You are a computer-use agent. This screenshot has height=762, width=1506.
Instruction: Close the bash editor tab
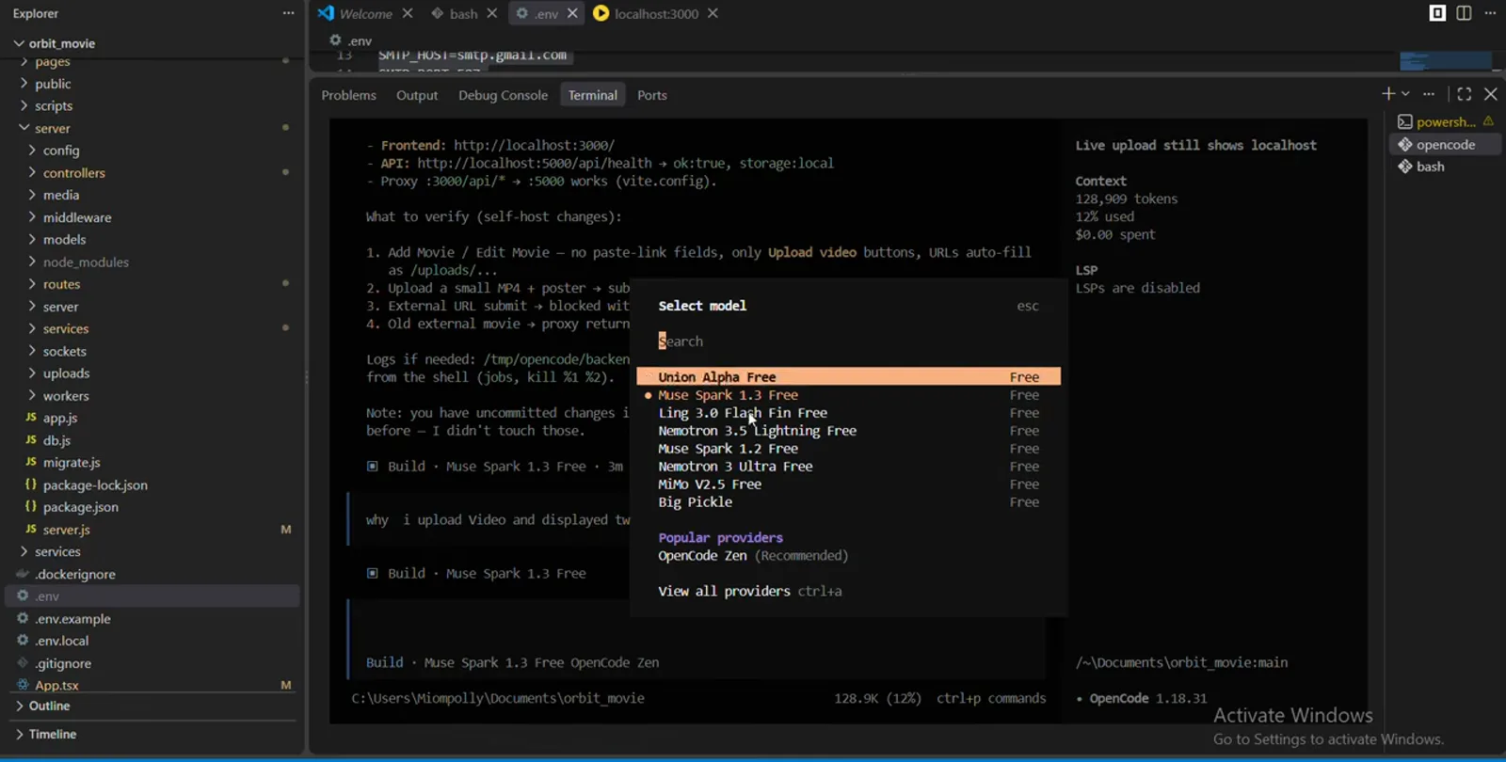pyautogui.click(x=492, y=13)
